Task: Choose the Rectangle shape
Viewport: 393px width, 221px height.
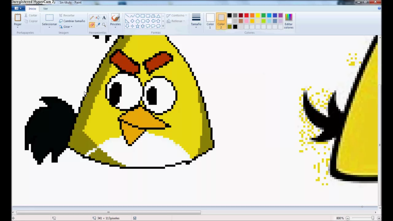Action: pyautogui.click(x=143, y=16)
